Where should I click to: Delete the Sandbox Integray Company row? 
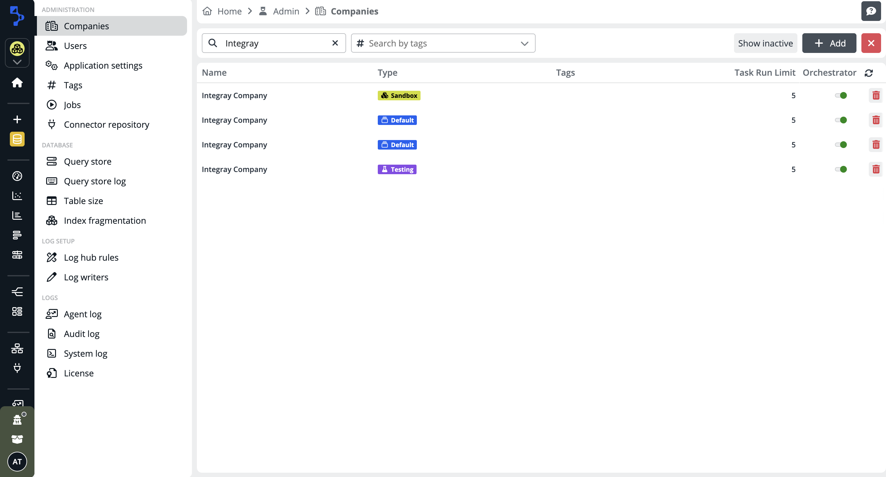[x=876, y=95]
